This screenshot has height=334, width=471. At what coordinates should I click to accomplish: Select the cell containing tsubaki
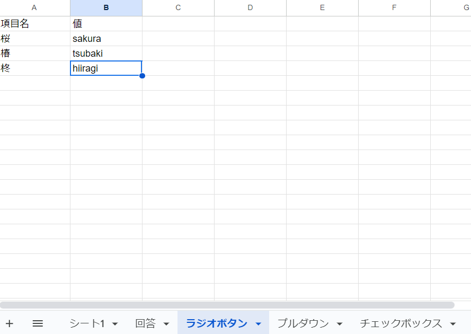point(106,53)
